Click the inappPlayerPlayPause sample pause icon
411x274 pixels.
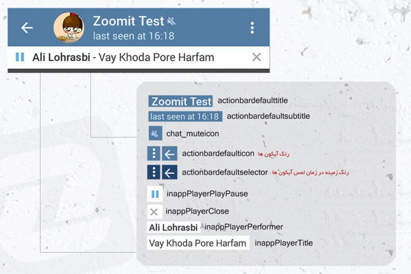pos(155,194)
